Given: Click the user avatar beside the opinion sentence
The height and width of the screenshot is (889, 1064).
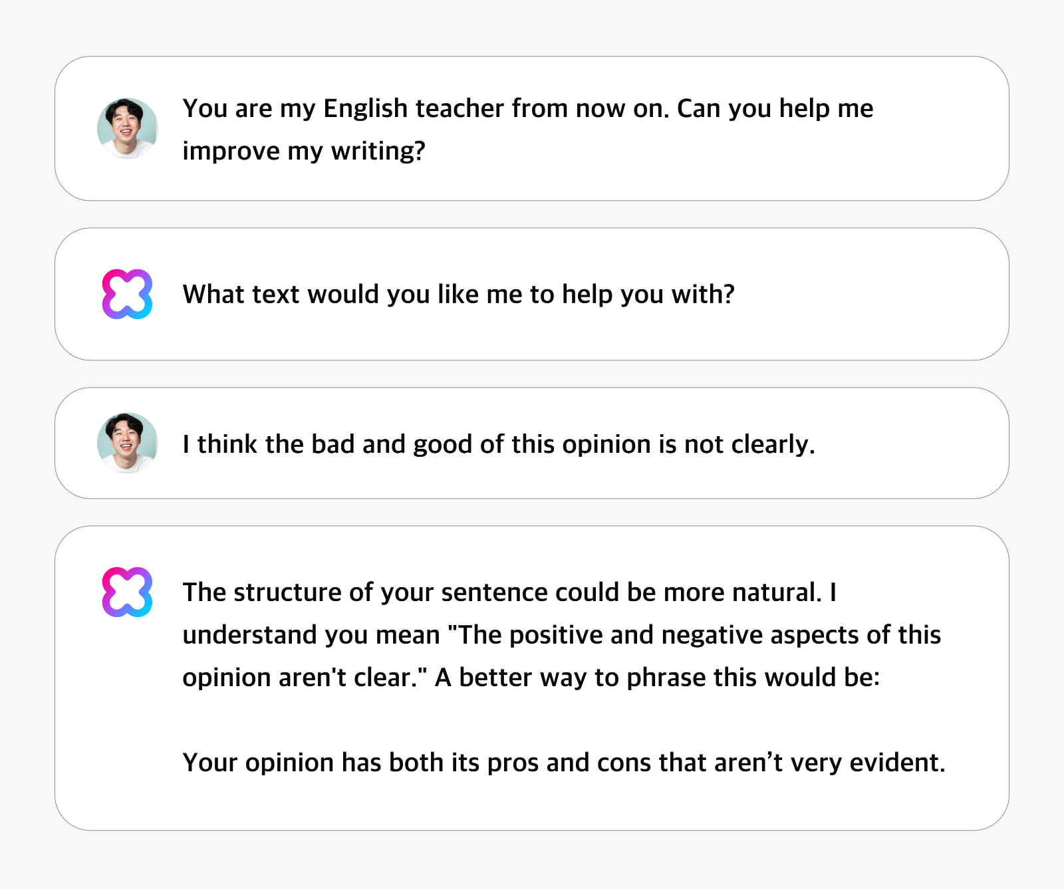Looking at the screenshot, I should click(127, 443).
